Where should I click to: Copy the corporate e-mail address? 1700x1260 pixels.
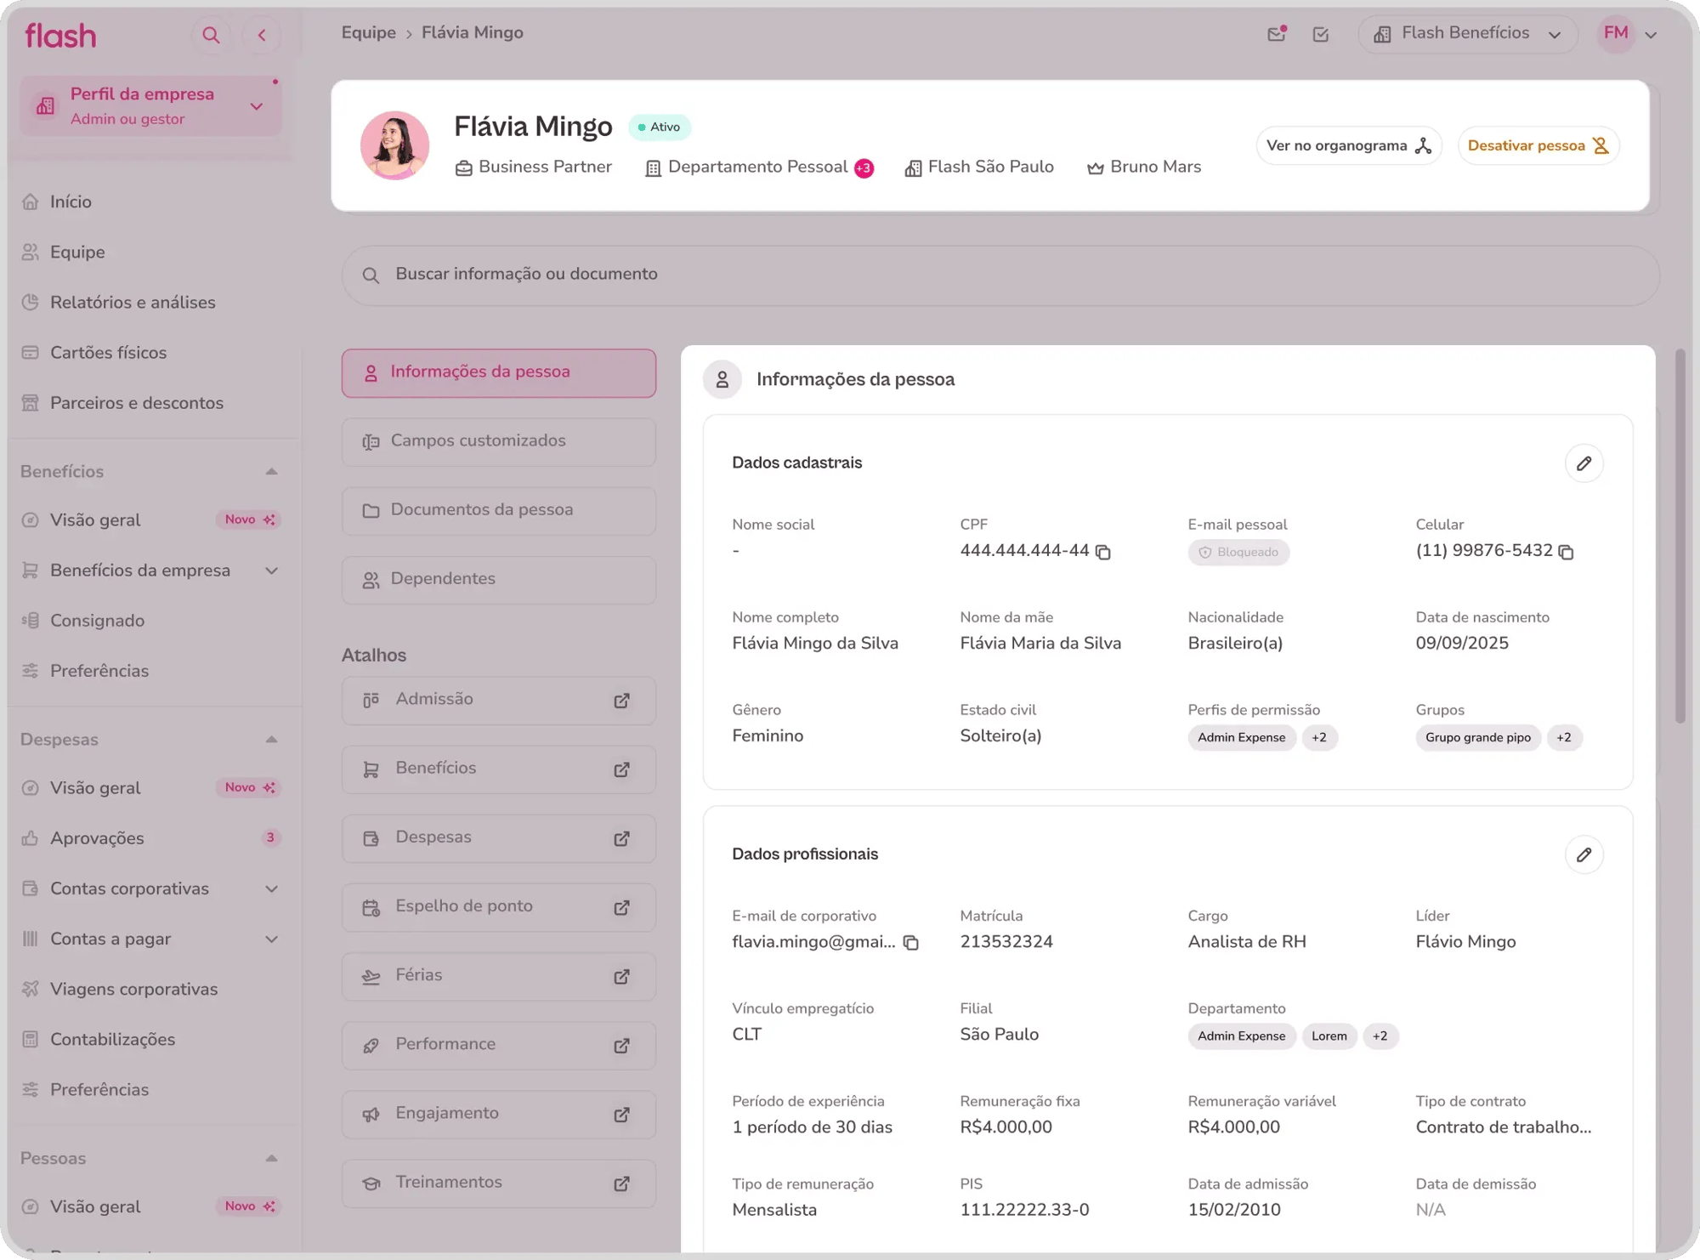point(911,943)
